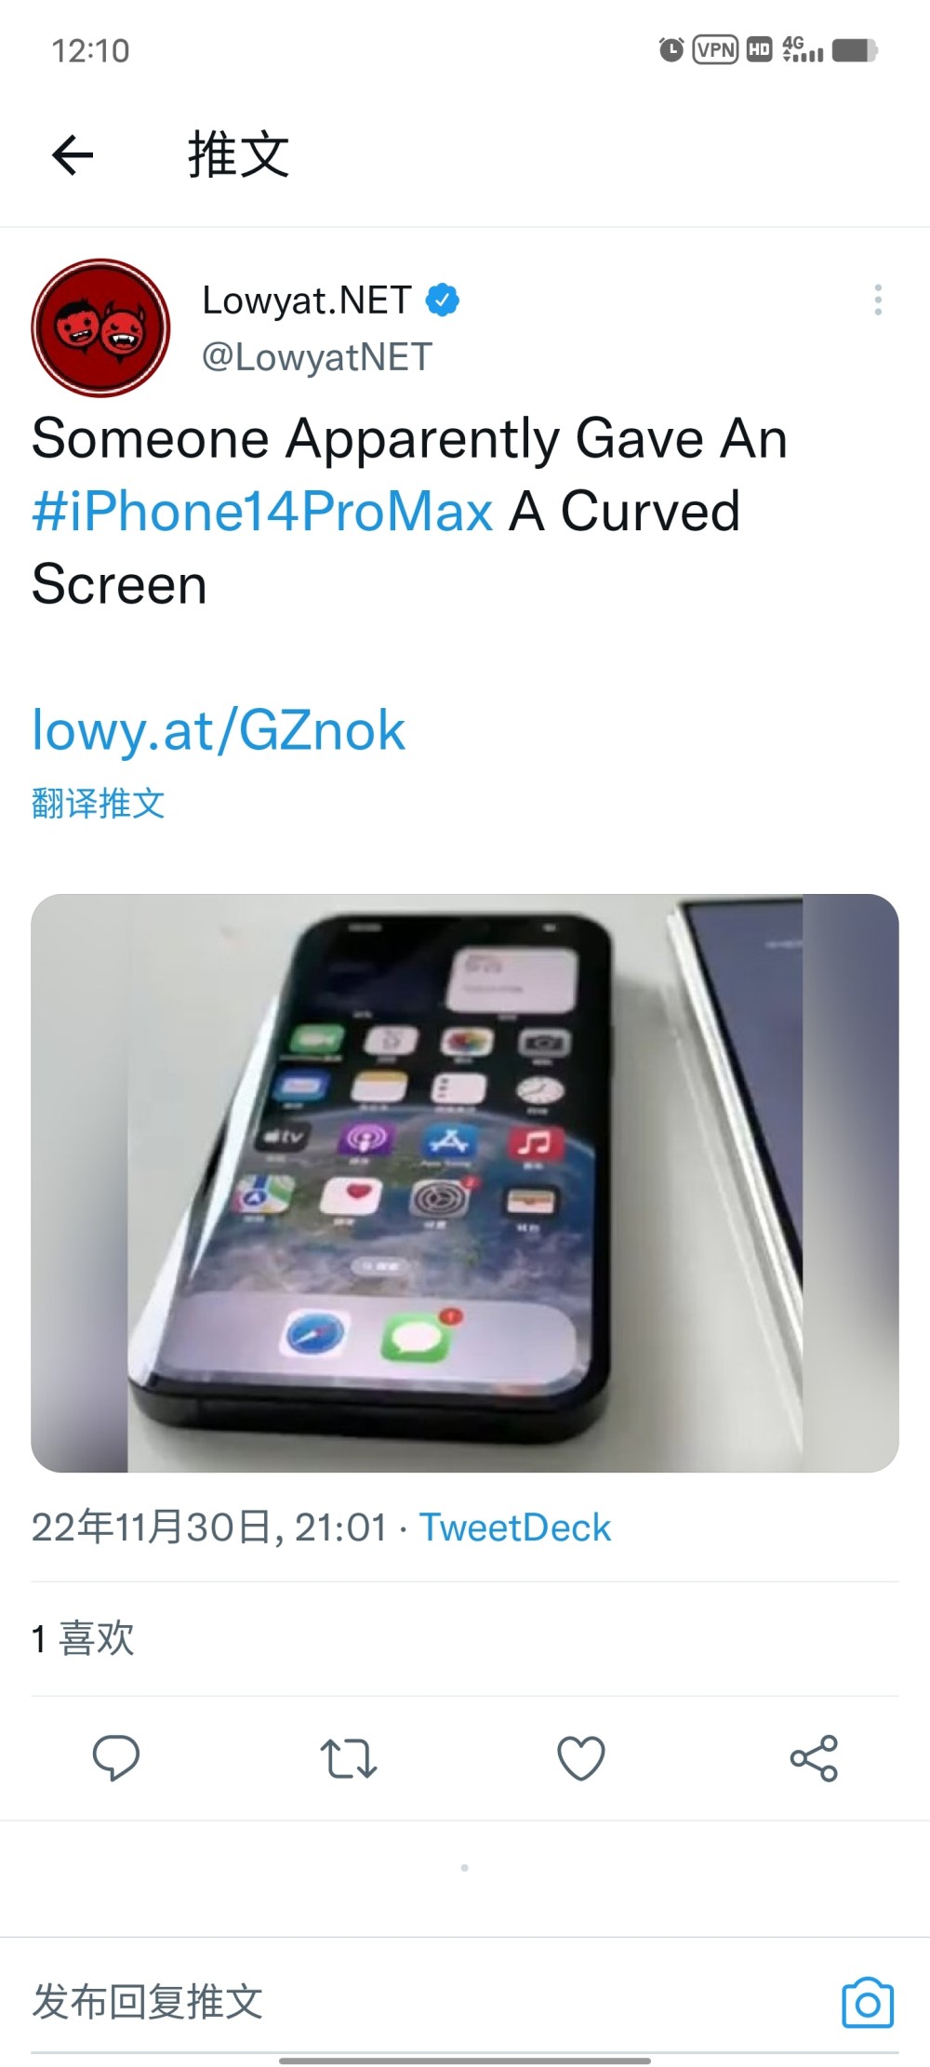Open the three-dot tweet options menu

878,300
